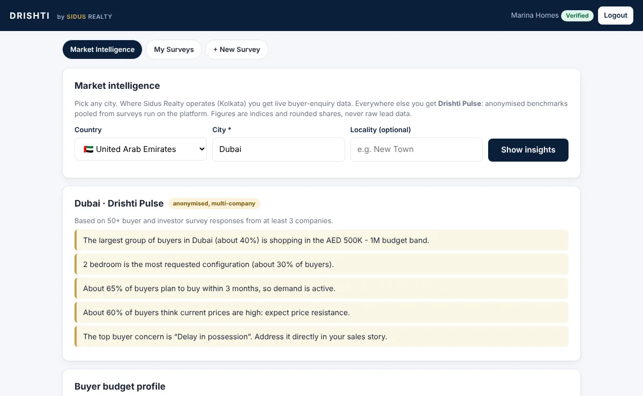Select the 2 bedroom configuration insight
The width and height of the screenshot is (643, 396).
pos(322,264)
